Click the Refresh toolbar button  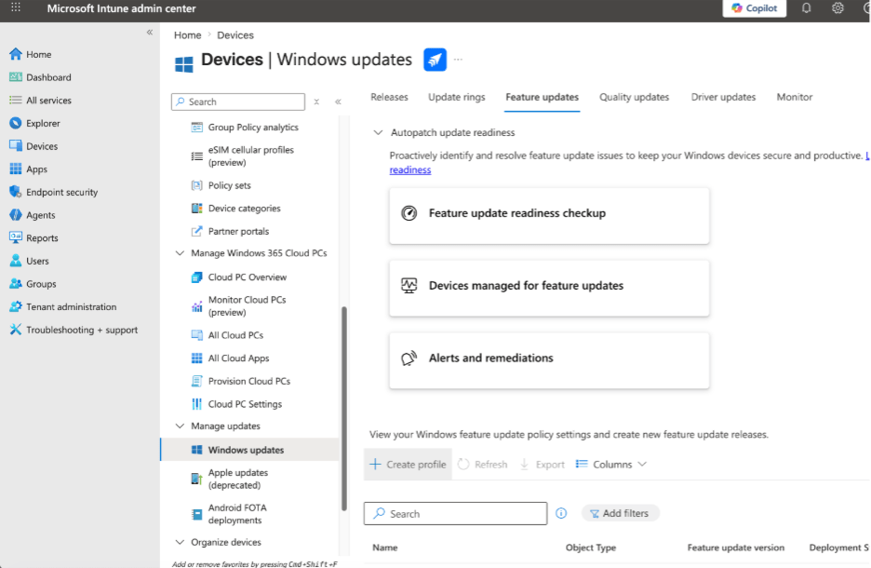483,465
